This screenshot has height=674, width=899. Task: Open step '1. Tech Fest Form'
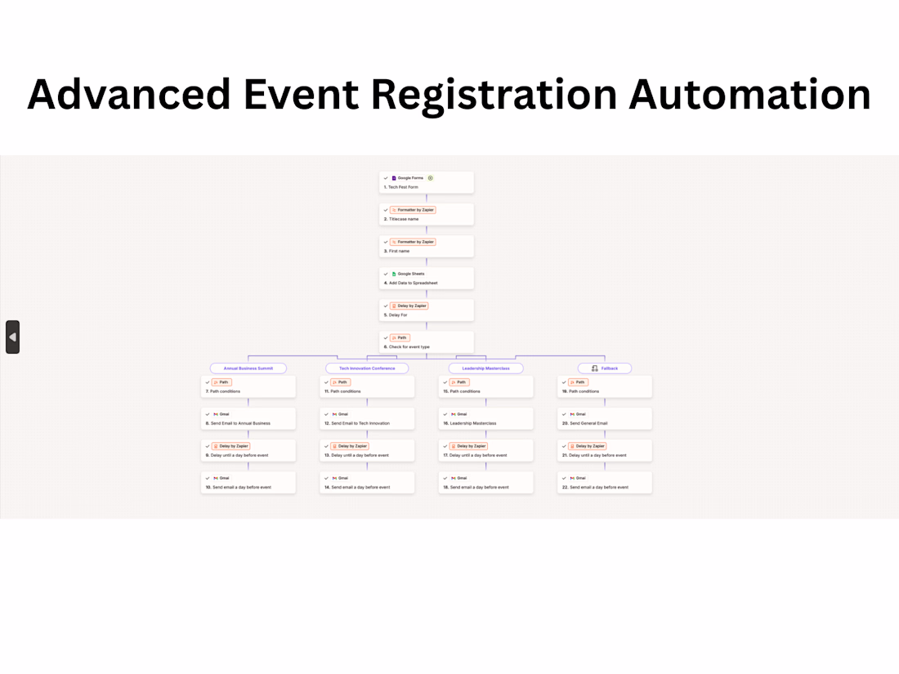click(x=427, y=182)
